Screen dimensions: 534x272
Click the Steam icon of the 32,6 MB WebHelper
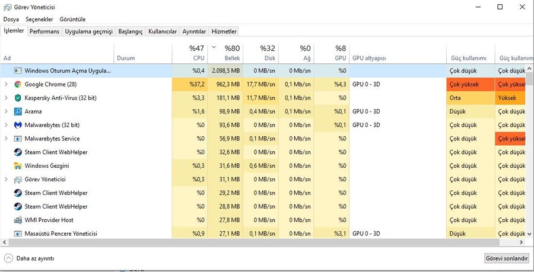click(18, 152)
